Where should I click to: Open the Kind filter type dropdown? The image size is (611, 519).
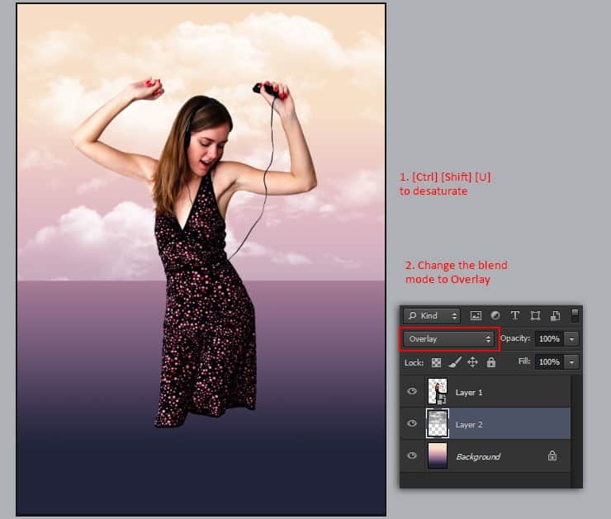coord(432,316)
